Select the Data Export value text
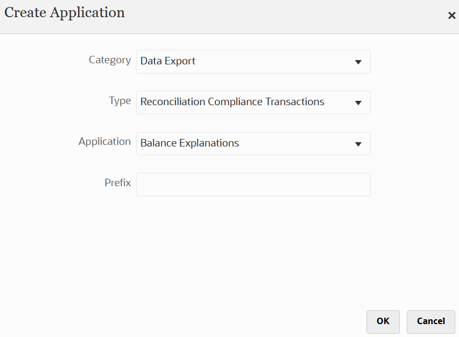Image resolution: width=459 pixels, height=337 pixels. [167, 61]
